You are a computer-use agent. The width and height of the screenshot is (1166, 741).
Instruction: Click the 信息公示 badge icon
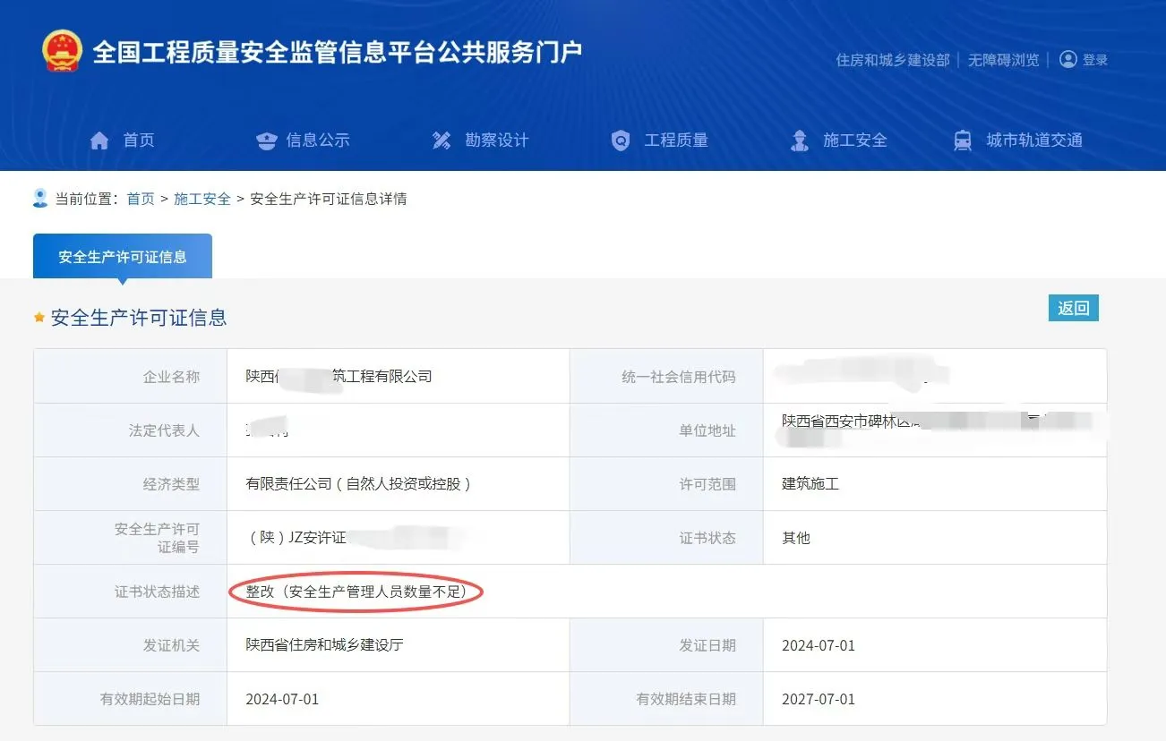(266, 140)
